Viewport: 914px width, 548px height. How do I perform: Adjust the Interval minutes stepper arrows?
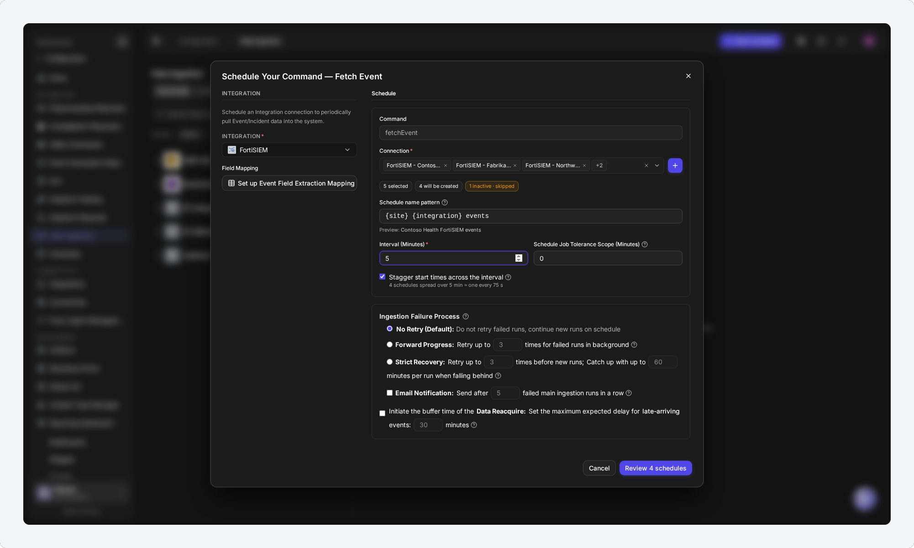click(x=519, y=258)
